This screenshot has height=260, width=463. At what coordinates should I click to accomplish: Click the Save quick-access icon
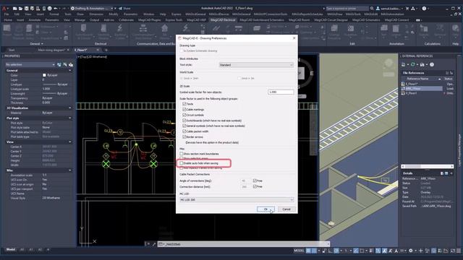coord(26,9)
